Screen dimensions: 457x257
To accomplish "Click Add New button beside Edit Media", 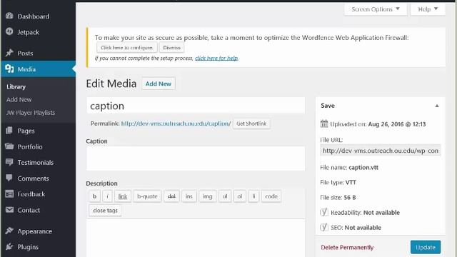I will click(x=159, y=84).
